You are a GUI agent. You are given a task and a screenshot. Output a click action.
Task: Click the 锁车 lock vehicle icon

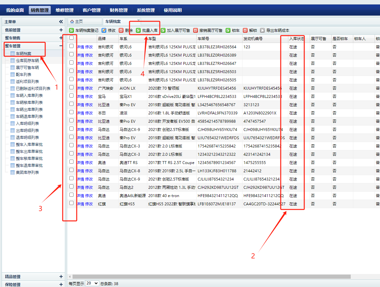(x=228, y=31)
